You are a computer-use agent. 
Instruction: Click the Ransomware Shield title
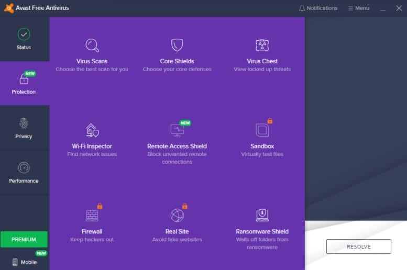pos(262,232)
